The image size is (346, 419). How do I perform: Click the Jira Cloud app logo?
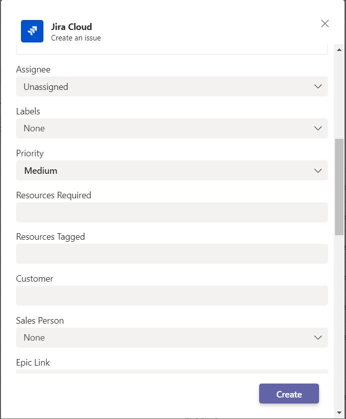pyautogui.click(x=32, y=31)
